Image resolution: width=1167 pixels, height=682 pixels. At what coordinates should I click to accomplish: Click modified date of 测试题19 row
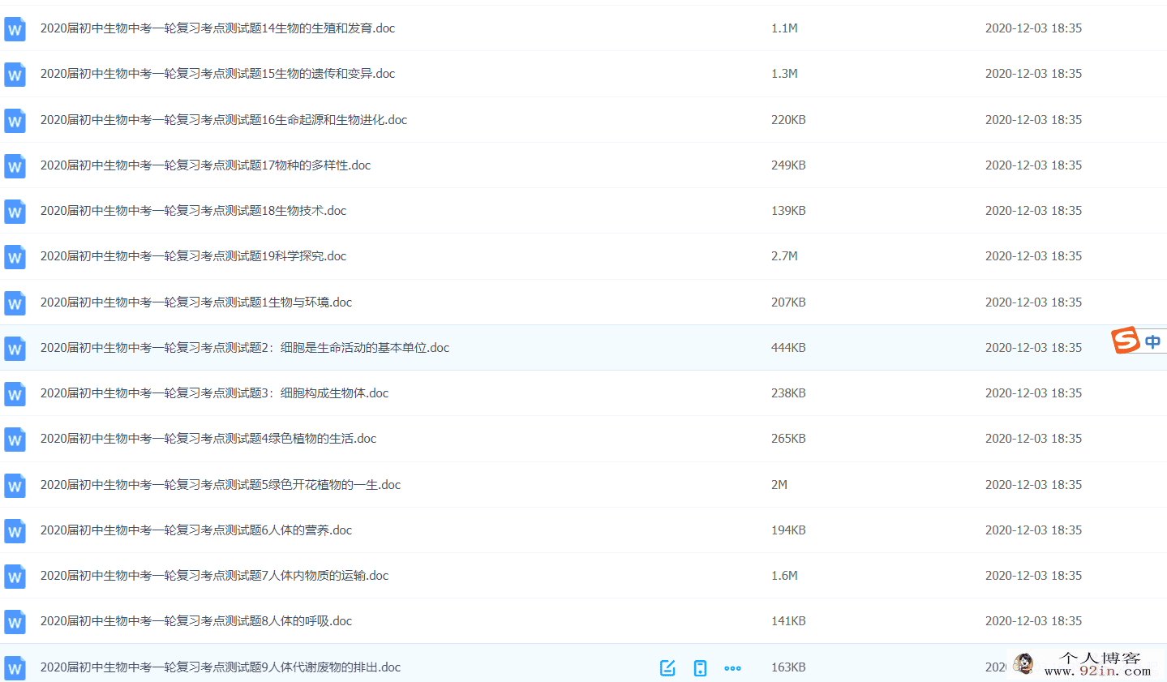tap(1033, 255)
